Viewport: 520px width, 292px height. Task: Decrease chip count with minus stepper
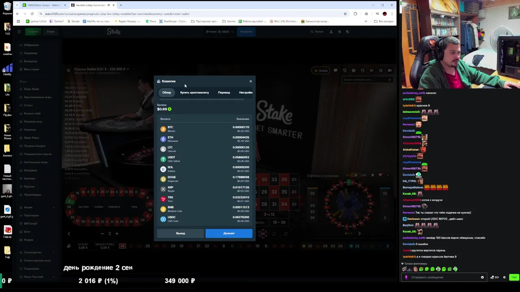(x=102, y=234)
